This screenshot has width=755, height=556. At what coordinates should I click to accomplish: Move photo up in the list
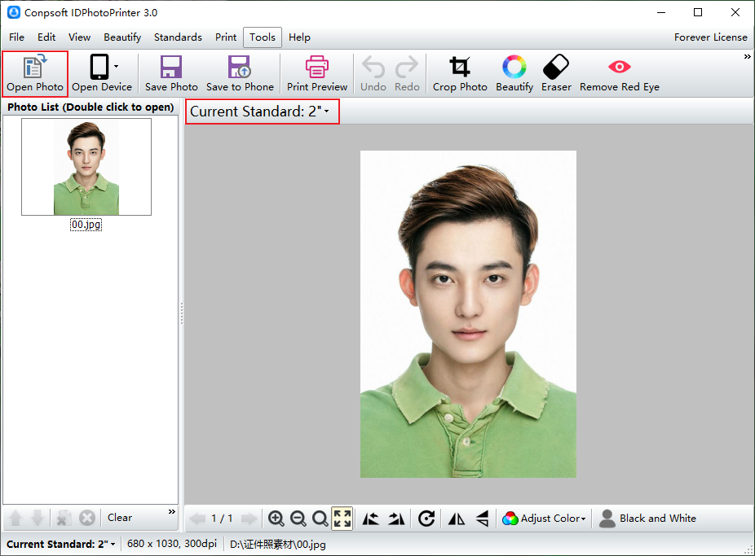(x=15, y=518)
